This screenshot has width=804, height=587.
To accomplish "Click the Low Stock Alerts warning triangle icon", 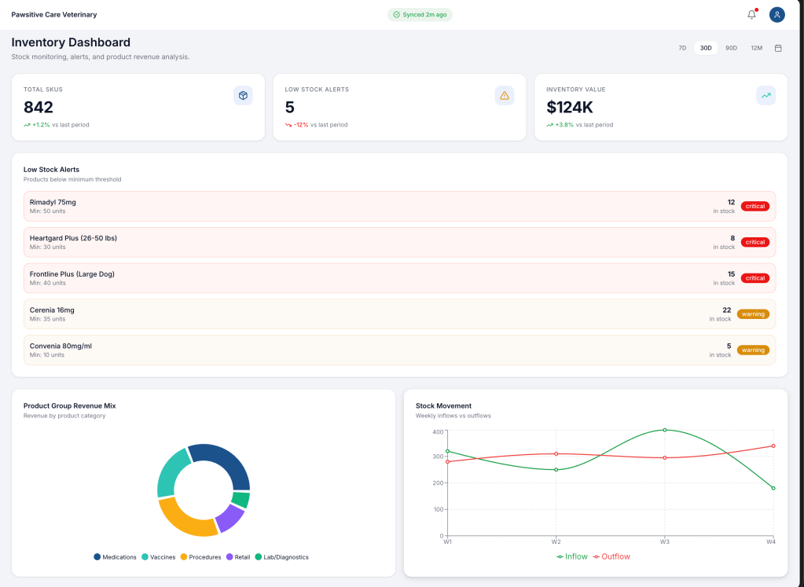I will [505, 95].
